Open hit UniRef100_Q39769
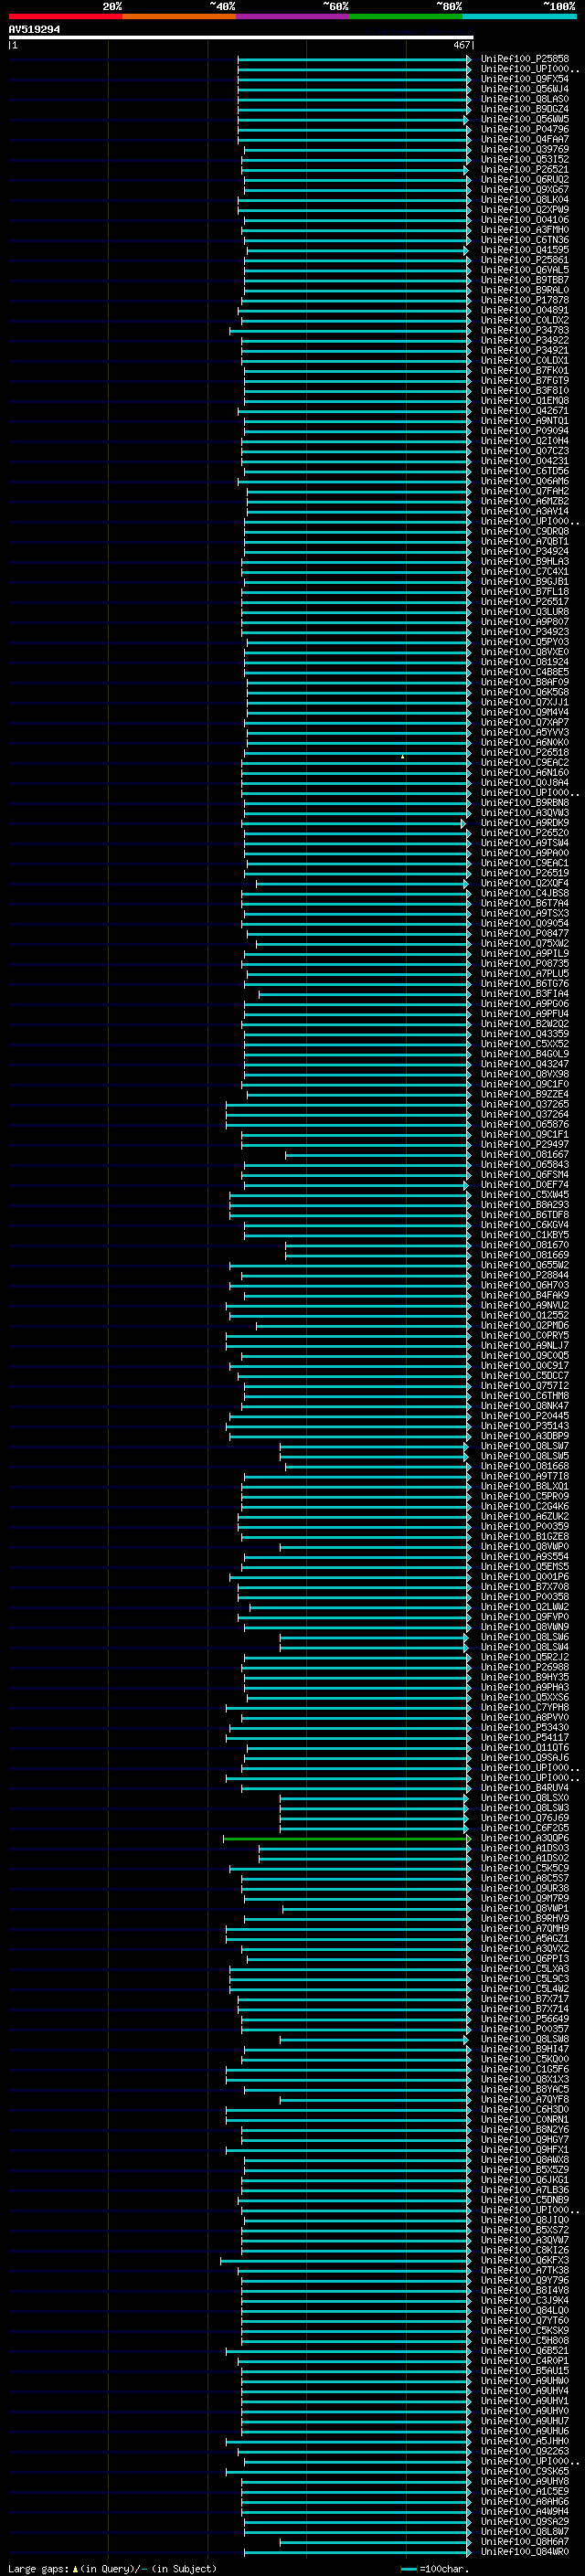Screen dimensions: 585x2576 (x=524, y=149)
